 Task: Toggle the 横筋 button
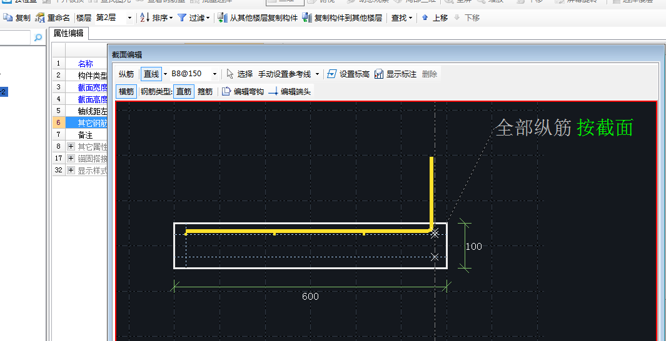pyautogui.click(x=126, y=92)
